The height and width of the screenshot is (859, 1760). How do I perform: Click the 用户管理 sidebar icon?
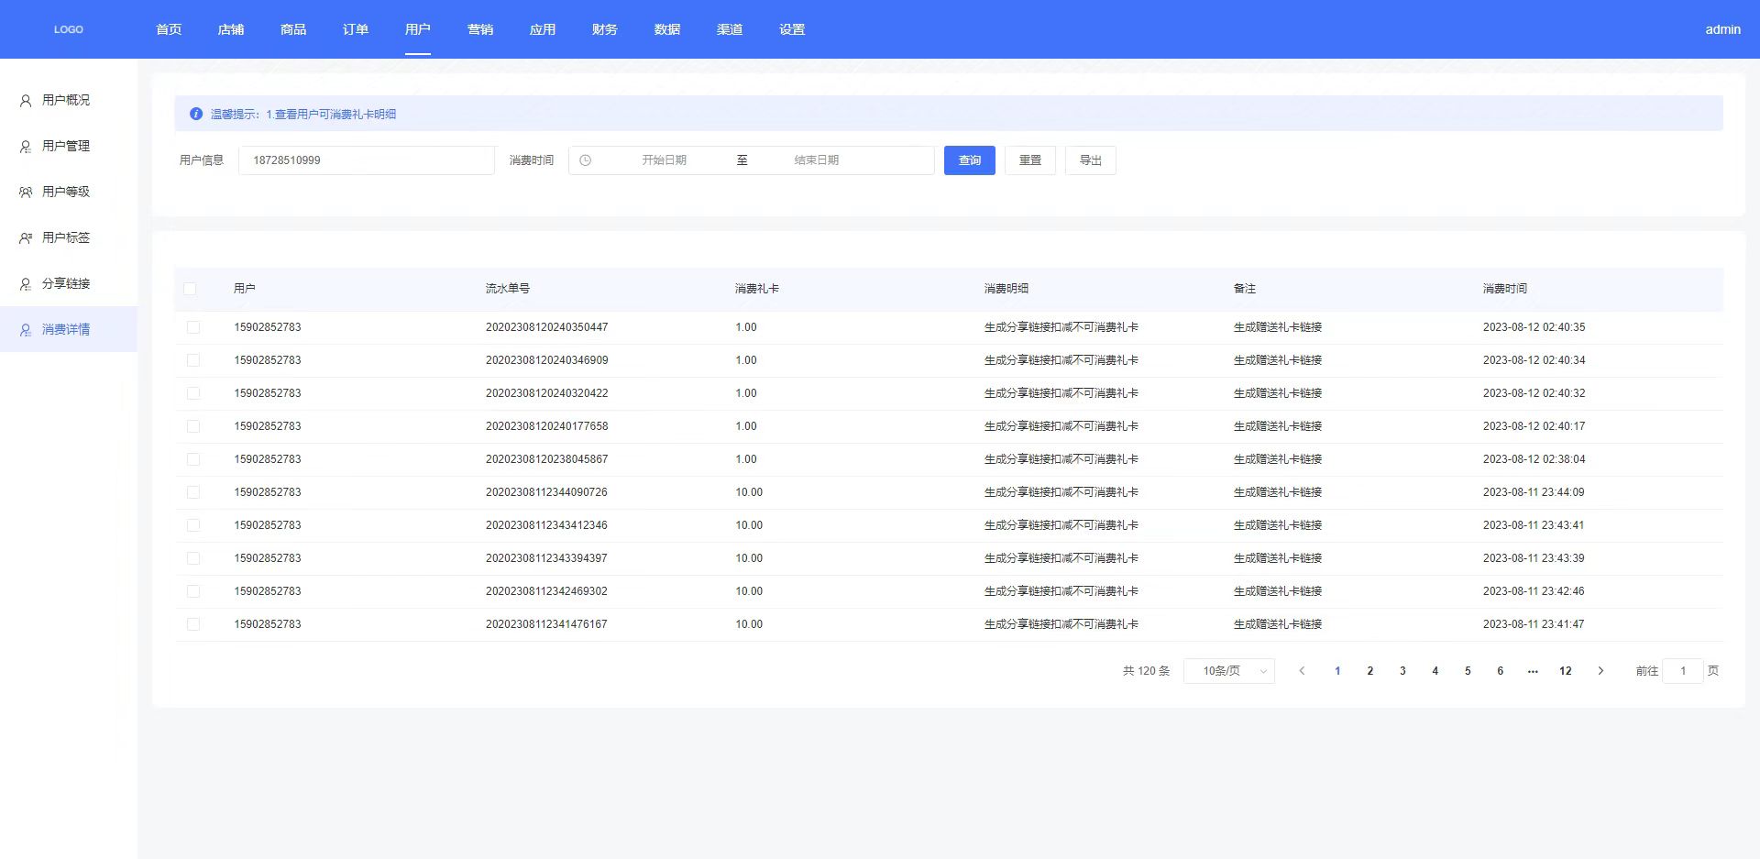(26, 147)
